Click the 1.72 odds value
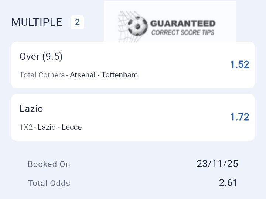The image size is (266, 199). pyautogui.click(x=239, y=117)
